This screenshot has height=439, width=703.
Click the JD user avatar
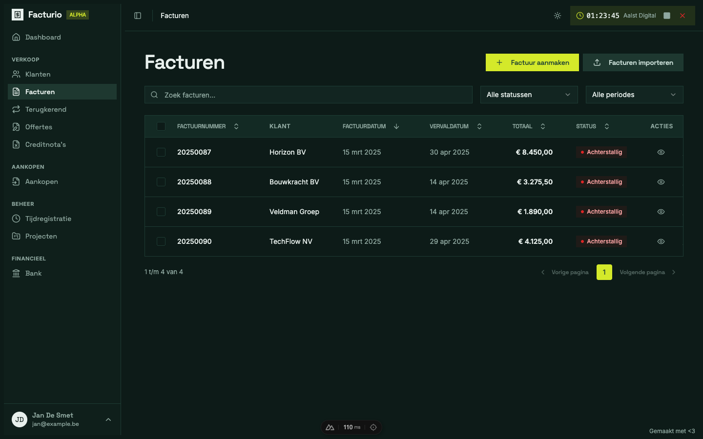click(20, 419)
